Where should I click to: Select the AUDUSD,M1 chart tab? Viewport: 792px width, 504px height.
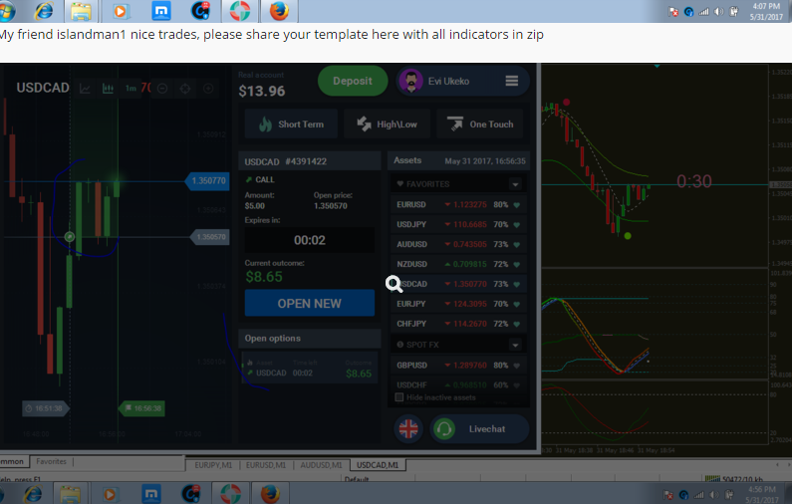click(321, 465)
